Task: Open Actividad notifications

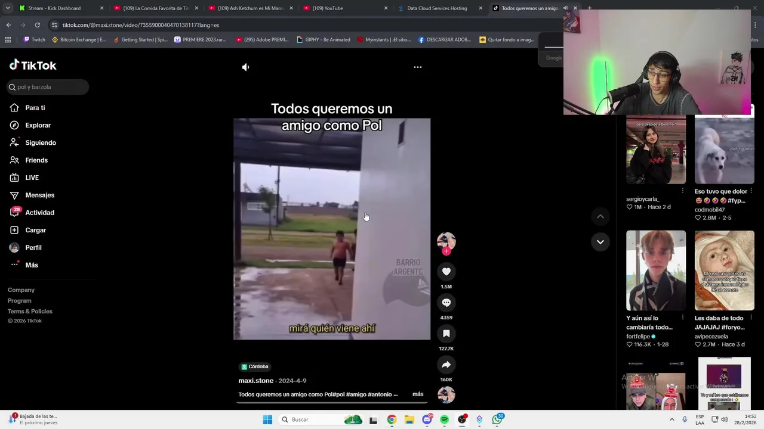Action: 39,213
